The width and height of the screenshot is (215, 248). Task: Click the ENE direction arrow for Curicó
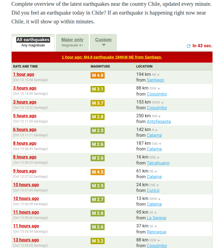[158, 185]
